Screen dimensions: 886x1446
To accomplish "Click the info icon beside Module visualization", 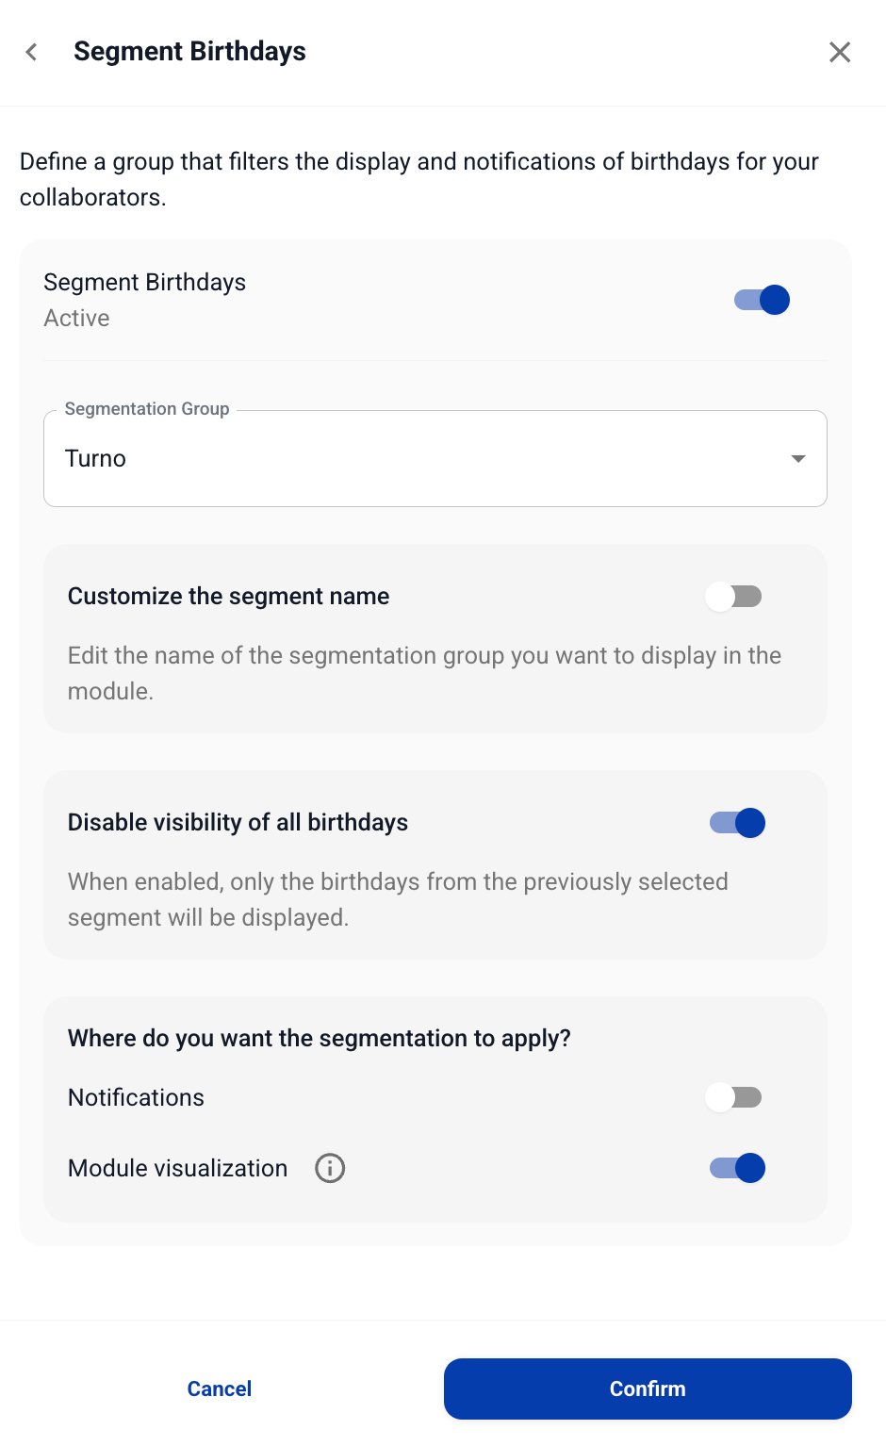I will (x=330, y=1168).
